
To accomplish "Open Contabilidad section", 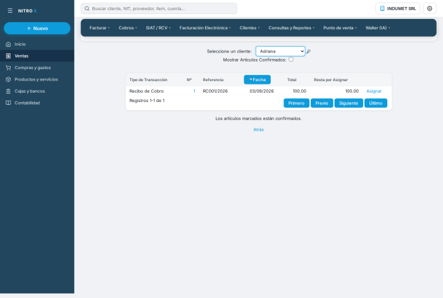I will pos(37,103).
